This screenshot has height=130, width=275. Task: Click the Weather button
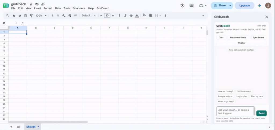point(241,43)
